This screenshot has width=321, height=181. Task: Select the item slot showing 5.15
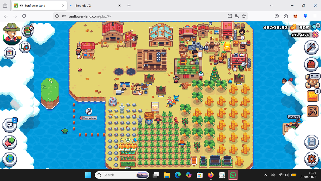[x=313, y=81]
